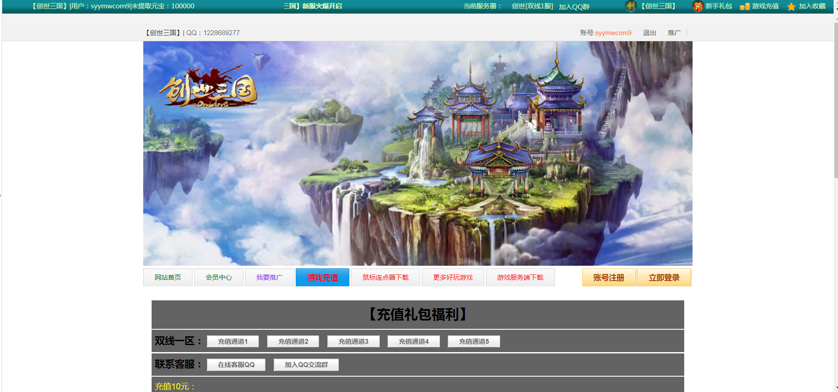
Task: Click the 退出 logout link
Action: 649,33
